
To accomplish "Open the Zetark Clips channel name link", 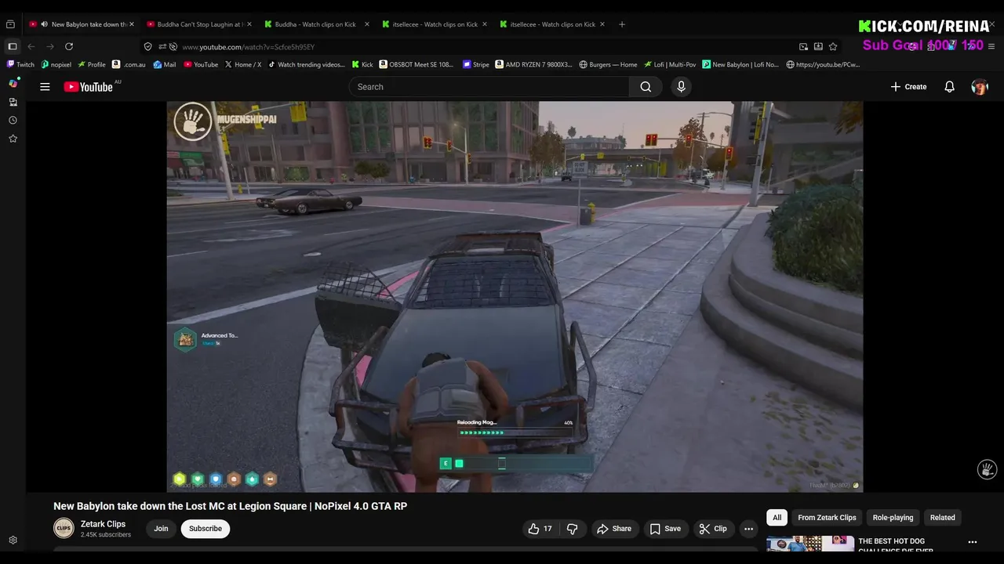I will coord(103,524).
